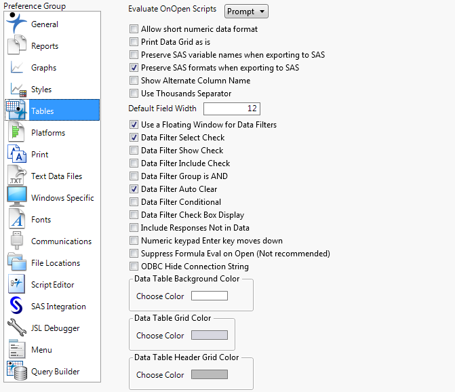Select the Styles preference icon

17,90
